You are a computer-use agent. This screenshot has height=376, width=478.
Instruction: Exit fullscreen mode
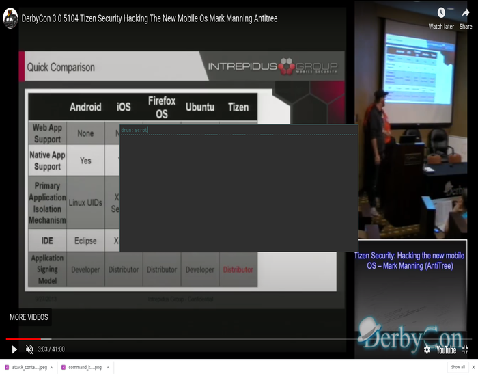465,350
